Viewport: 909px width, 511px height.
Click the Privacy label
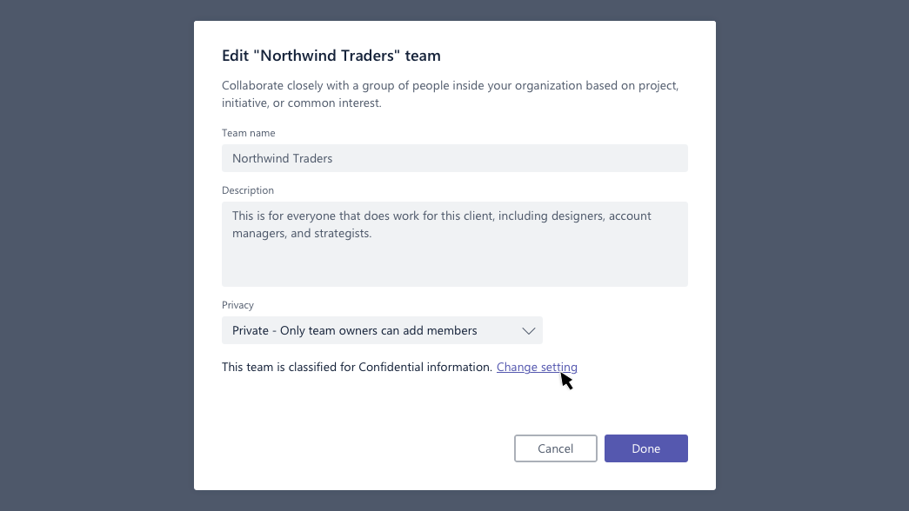[237, 305]
